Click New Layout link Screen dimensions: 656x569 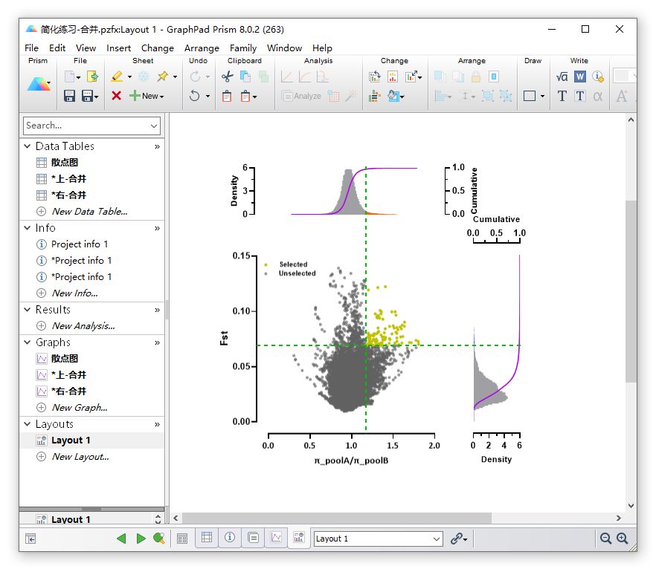80,457
